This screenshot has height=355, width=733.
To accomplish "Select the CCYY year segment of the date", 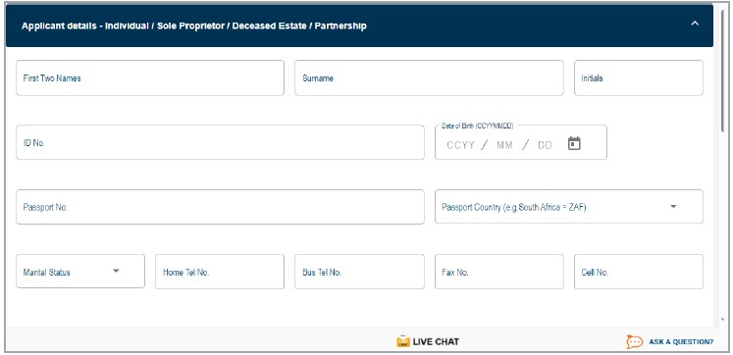I will click(460, 145).
